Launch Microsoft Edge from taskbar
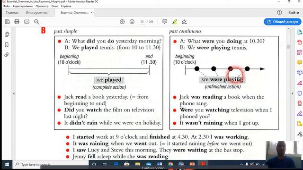The width and height of the screenshot is (303, 170). click(116, 164)
